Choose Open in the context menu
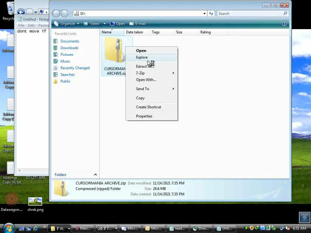Viewport: 311px width, 233px height. tap(152, 51)
